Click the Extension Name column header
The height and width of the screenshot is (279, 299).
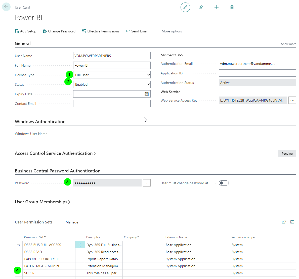pos(176,237)
